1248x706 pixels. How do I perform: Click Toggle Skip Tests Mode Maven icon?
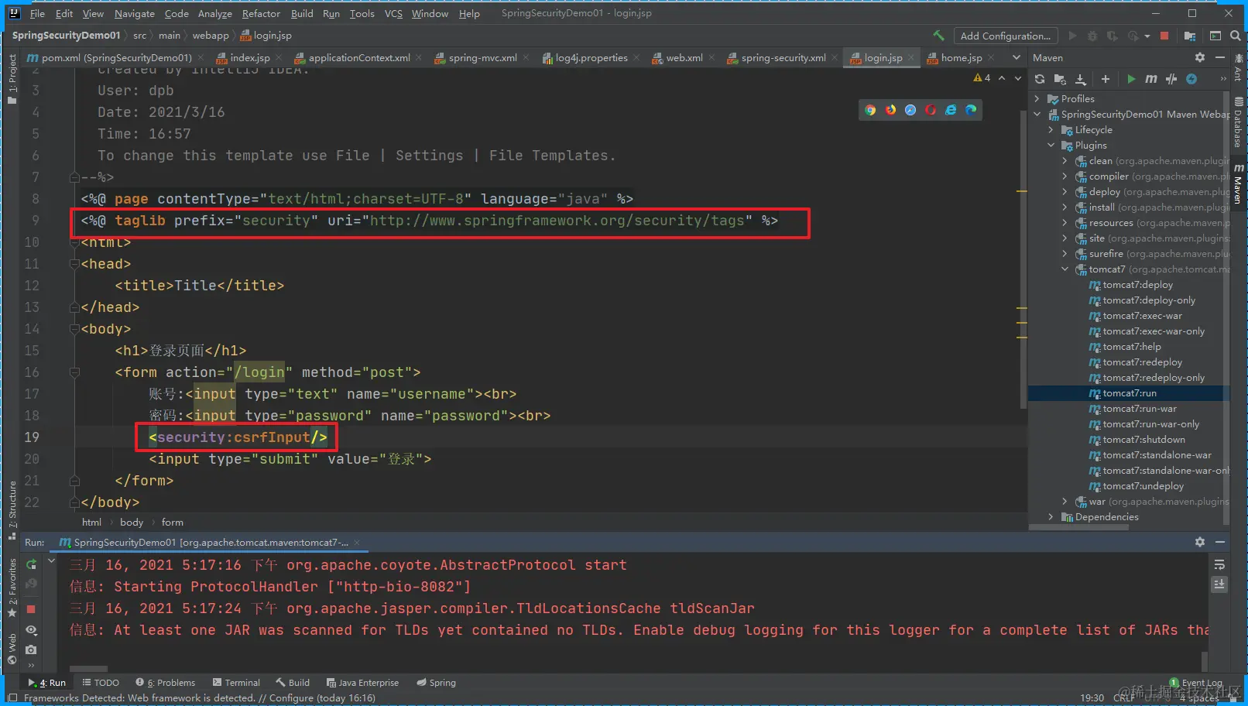click(x=1171, y=79)
